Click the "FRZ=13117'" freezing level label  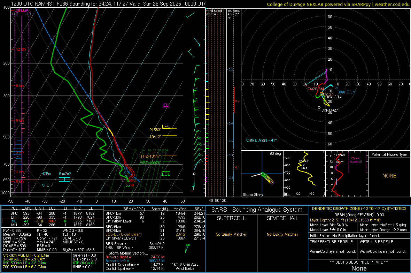151,156
